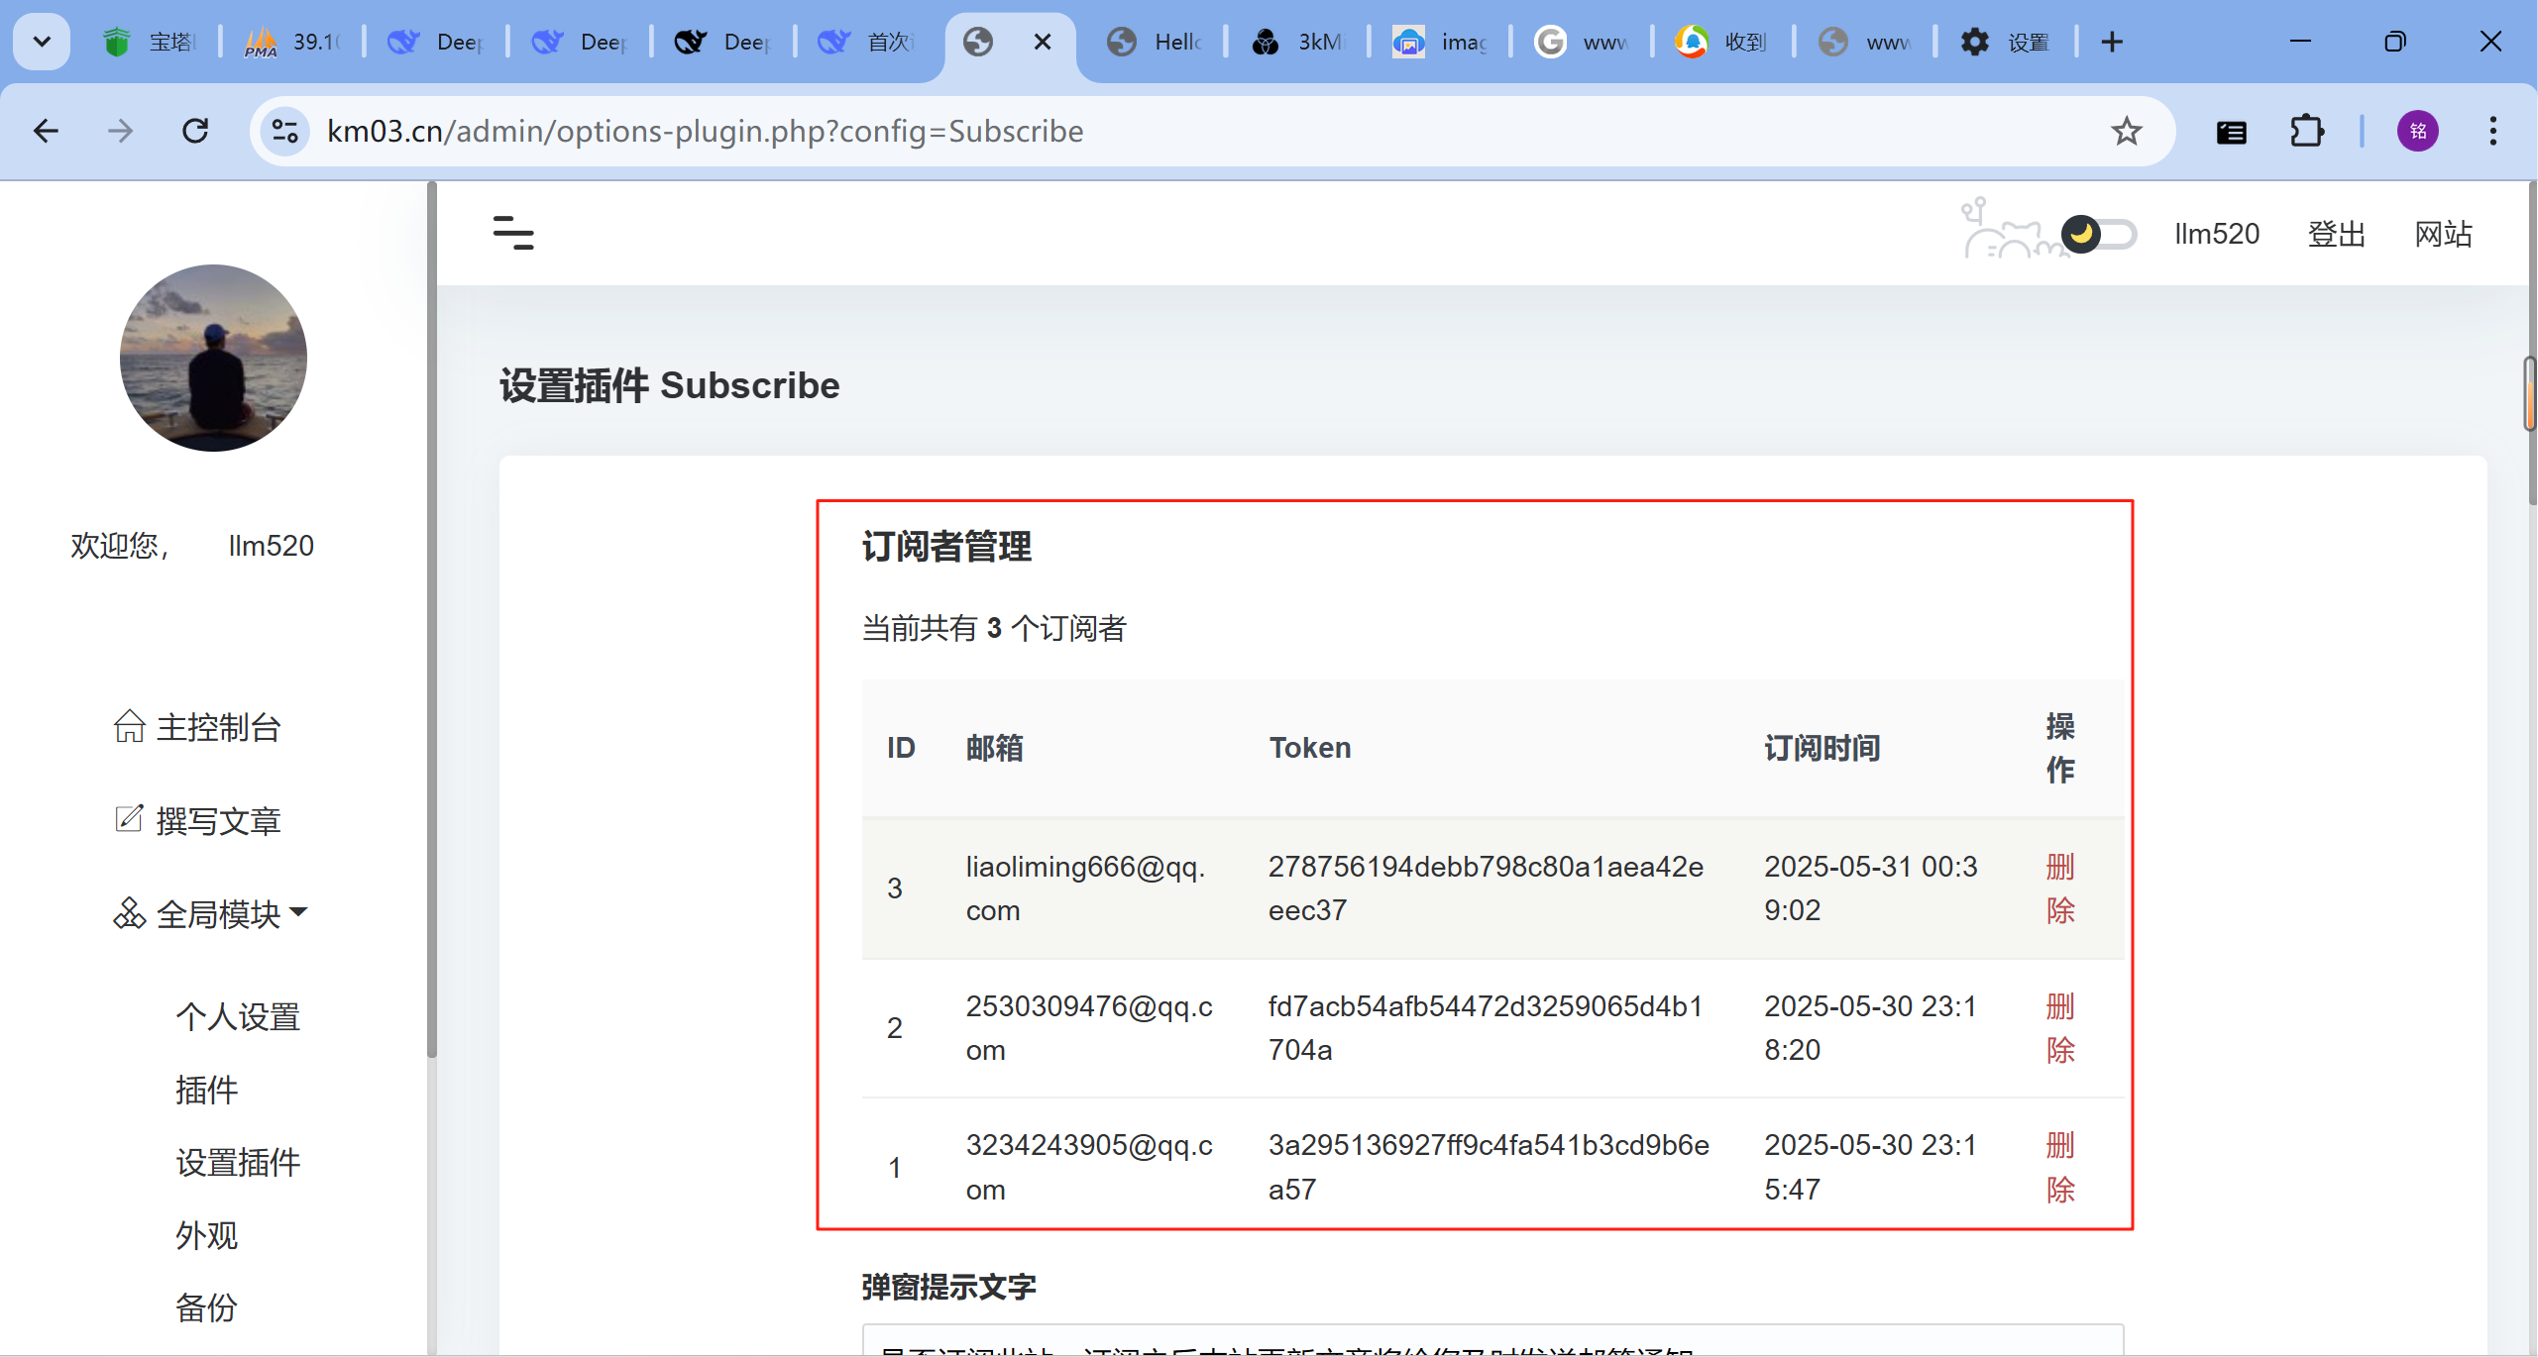Click the home icon for 主控制台
The image size is (2538, 1357).
(129, 726)
